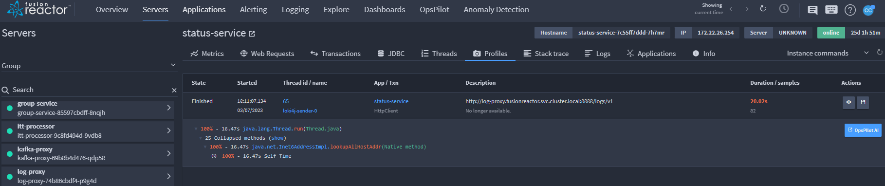Open Overview in the top navigation
This screenshot has height=186, width=885.
click(x=112, y=10)
